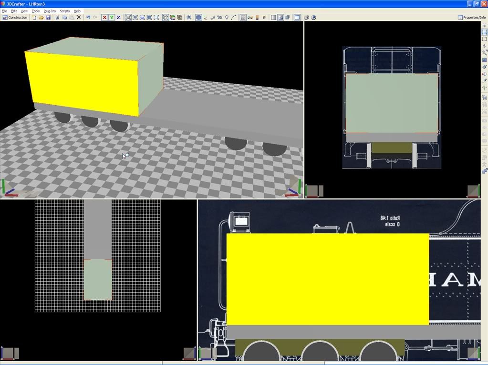Select the eyedropper tool
This screenshot has width=488, height=365.
tap(484, 81)
